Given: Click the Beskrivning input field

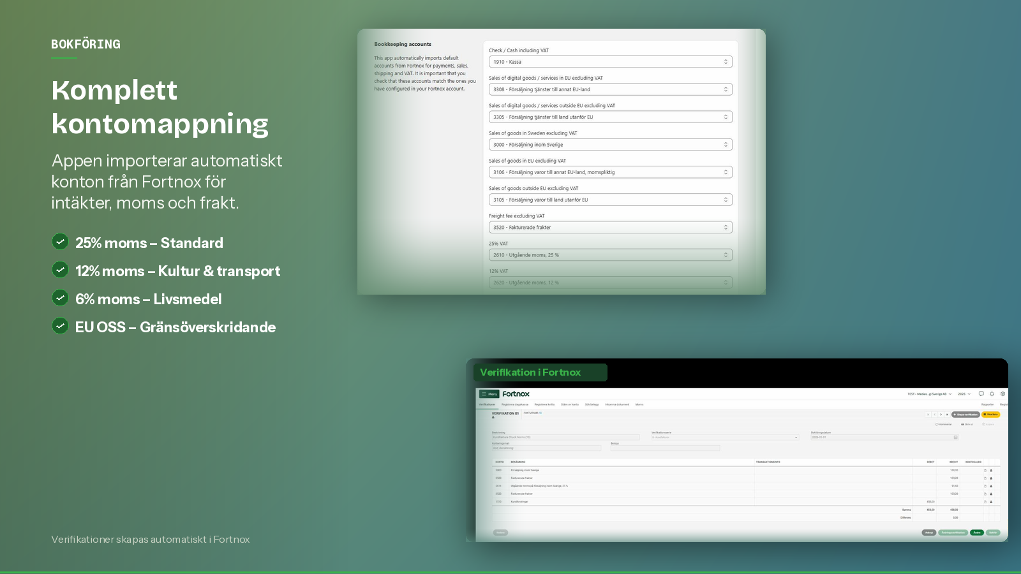Looking at the screenshot, I should (565, 438).
